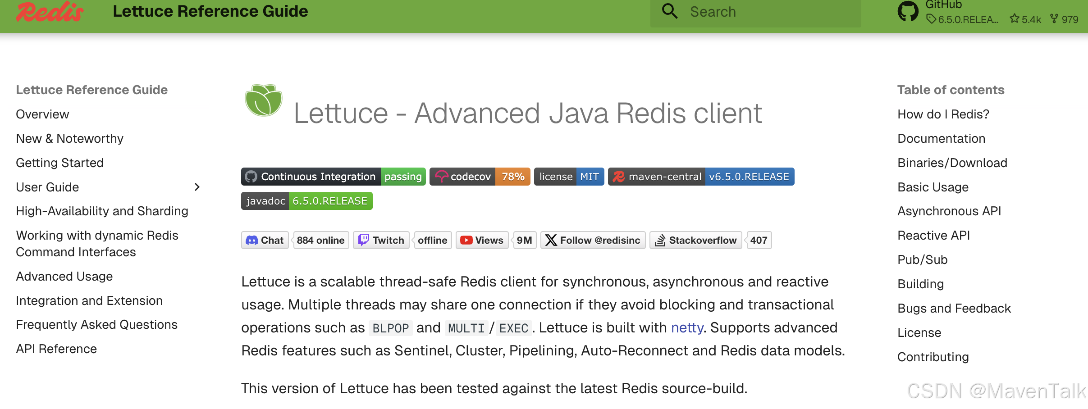Jump to Asynchronous API section
Viewport: 1088px width, 409px height.
coord(949,211)
